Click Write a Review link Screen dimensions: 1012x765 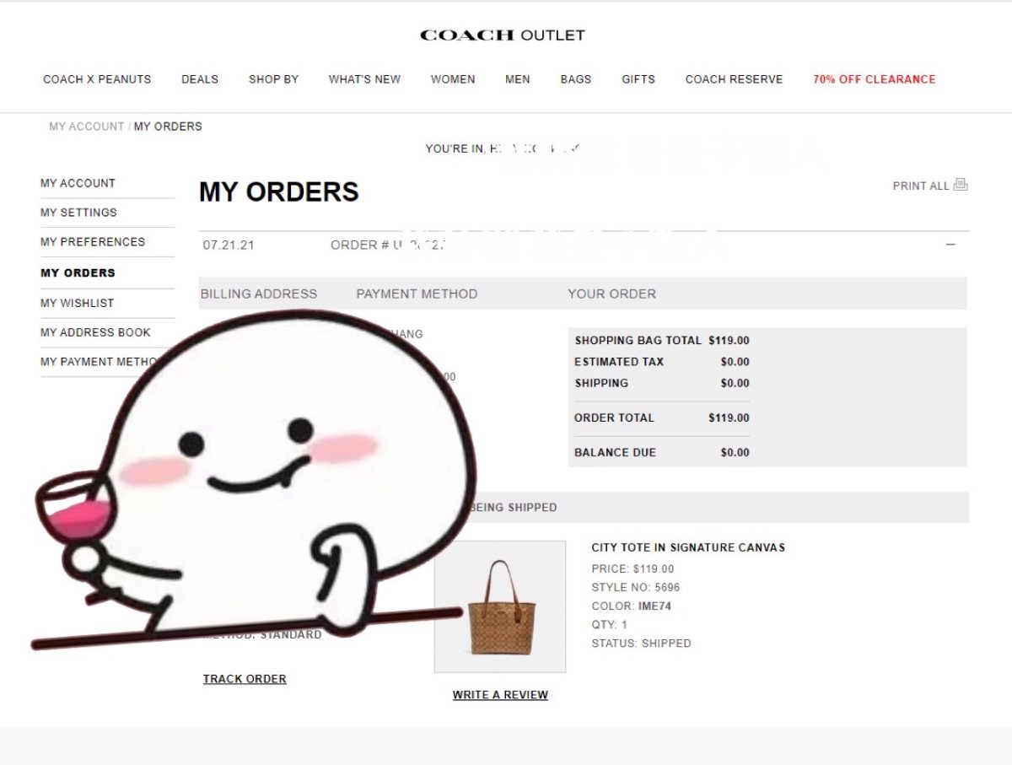pos(500,695)
